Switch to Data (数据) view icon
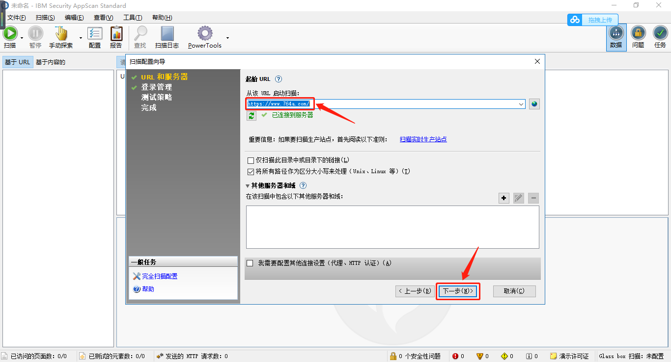This screenshot has height=362, width=671. click(616, 33)
